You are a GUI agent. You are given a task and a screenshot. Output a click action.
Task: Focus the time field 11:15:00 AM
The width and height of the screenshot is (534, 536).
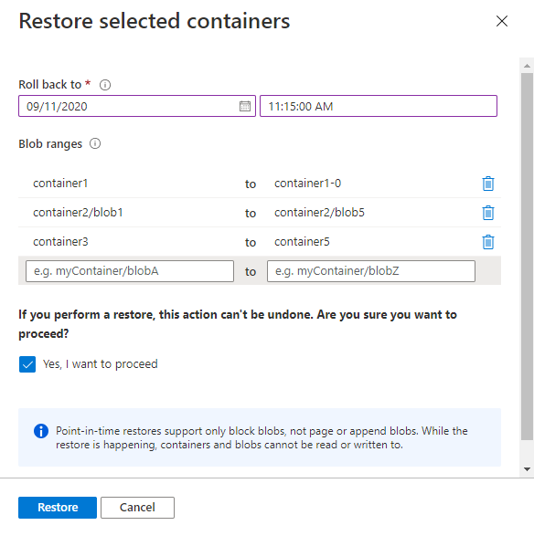pos(379,106)
